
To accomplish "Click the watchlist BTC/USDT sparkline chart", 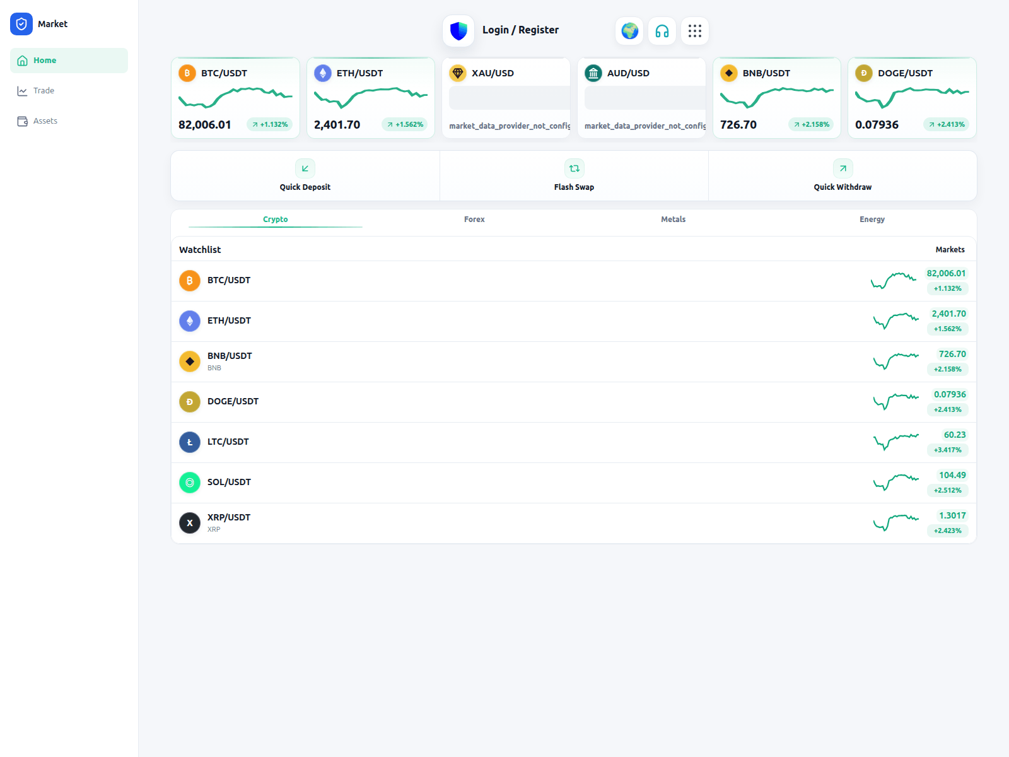I will click(894, 280).
